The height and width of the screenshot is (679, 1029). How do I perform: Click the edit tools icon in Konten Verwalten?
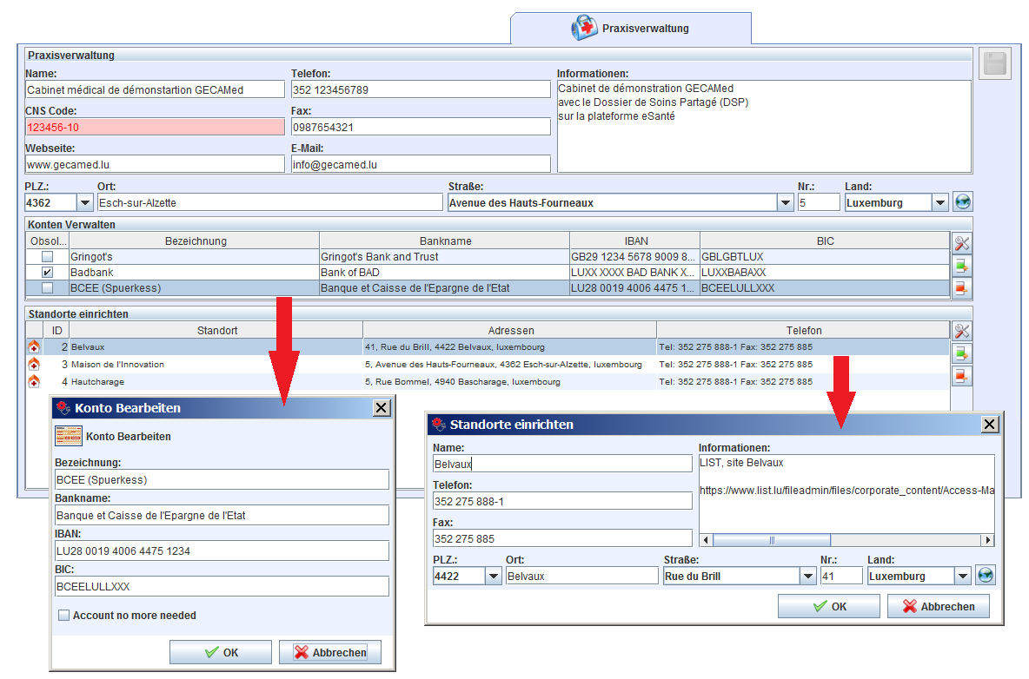[x=961, y=244]
